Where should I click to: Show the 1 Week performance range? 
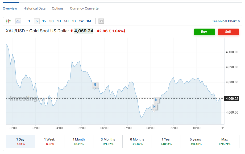click(49, 142)
